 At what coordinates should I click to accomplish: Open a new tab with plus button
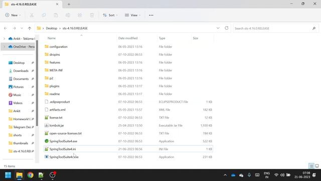pos(69,4)
